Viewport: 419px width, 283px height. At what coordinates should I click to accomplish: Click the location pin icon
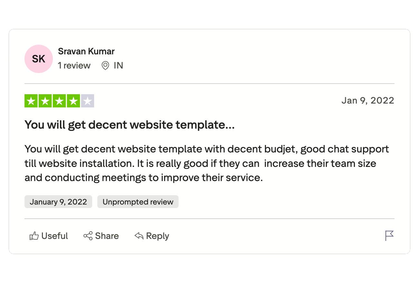pyautogui.click(x=105, y=66)
